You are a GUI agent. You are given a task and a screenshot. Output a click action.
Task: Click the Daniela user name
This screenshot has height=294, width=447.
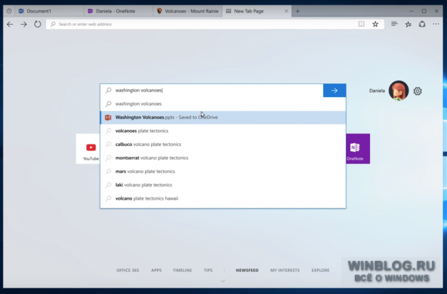[377, 91]
